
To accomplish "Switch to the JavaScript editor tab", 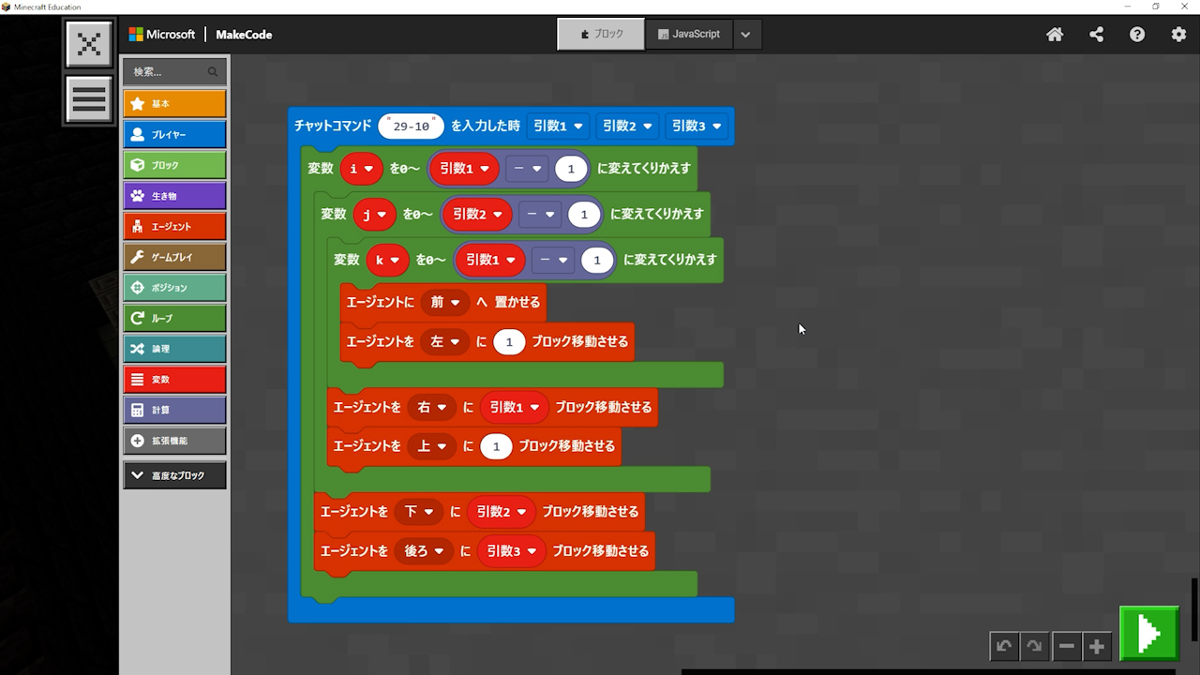I will click(x=689, y=34).
